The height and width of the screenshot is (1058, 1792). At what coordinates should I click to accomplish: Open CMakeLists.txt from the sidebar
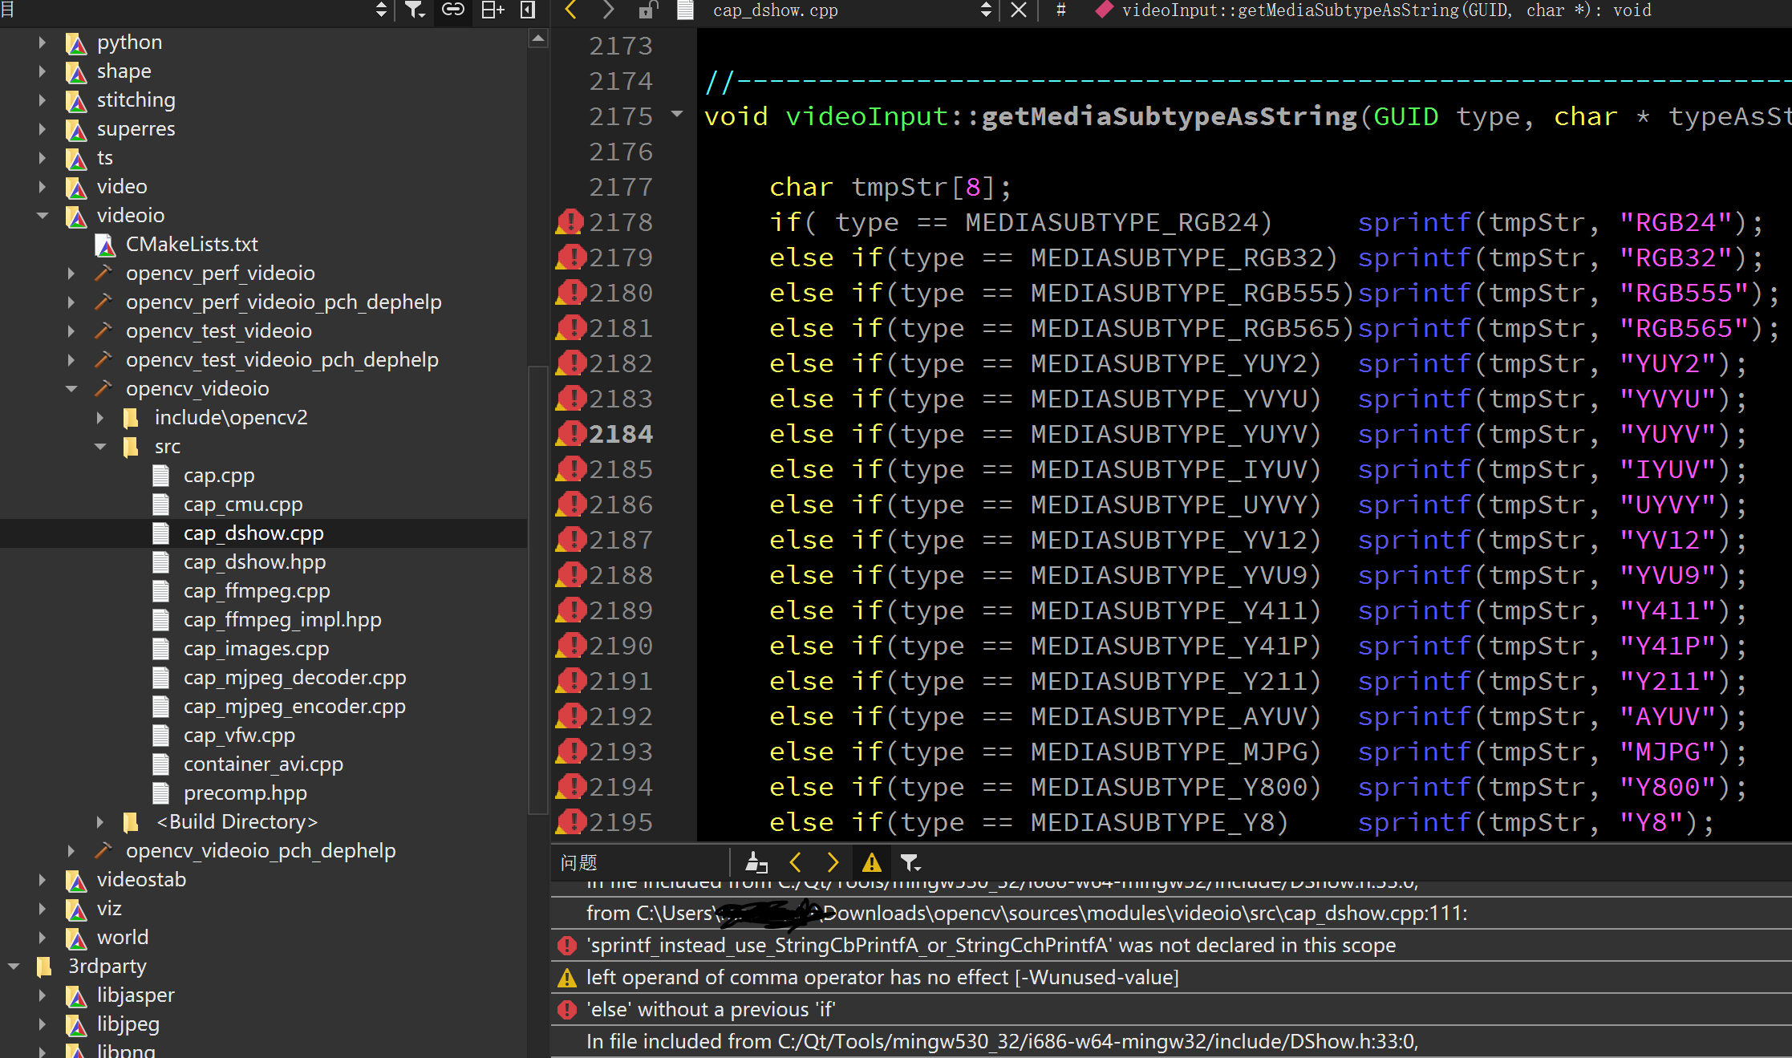coord(192,244)
